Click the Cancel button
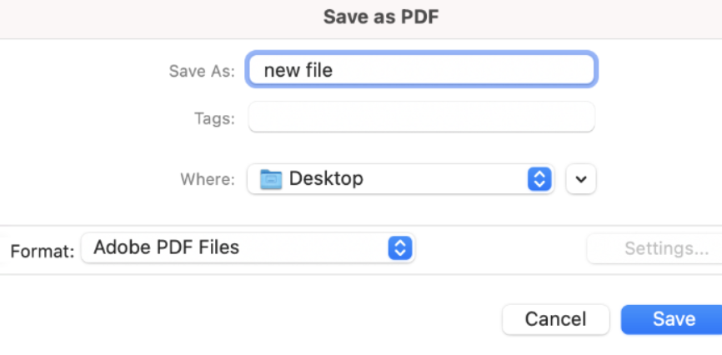The width and height of the screenshot is (722, 355). 556,319
